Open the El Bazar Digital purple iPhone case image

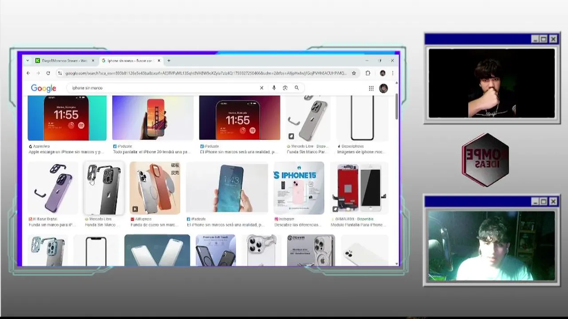53,188
